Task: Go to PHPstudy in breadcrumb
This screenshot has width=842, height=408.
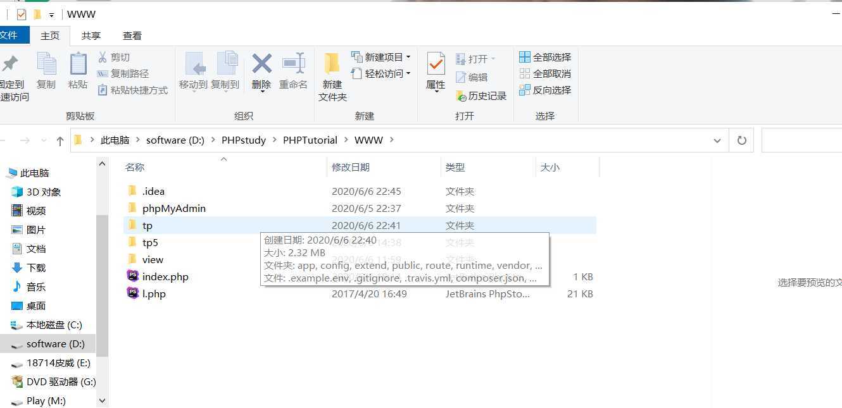Action: pos(244,140)
